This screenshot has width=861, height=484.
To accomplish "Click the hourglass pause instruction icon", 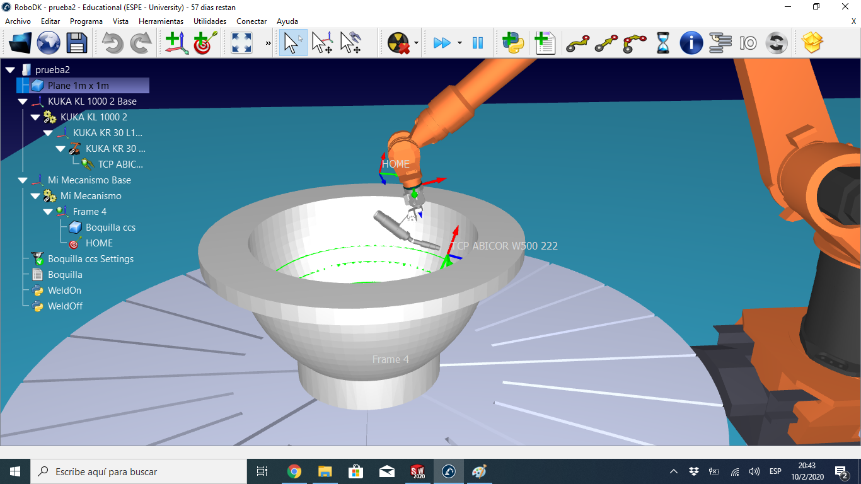I will 663,43.
